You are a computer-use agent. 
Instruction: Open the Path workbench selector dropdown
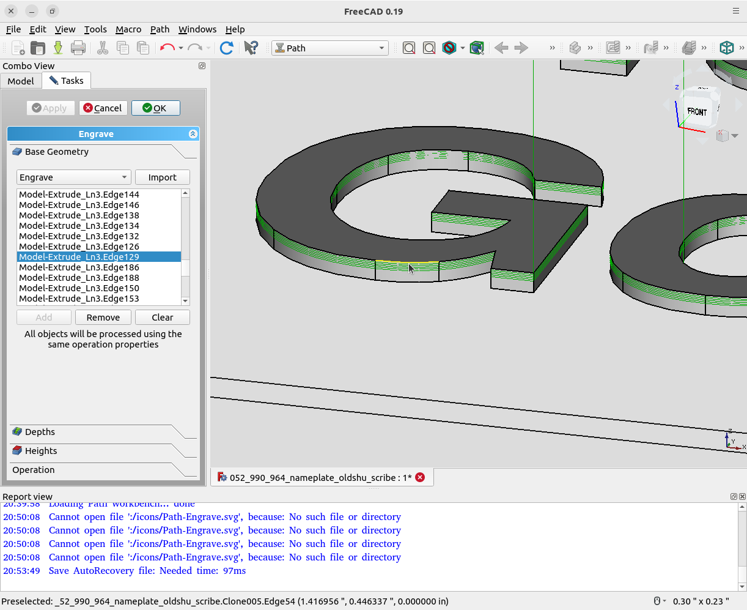330,48
